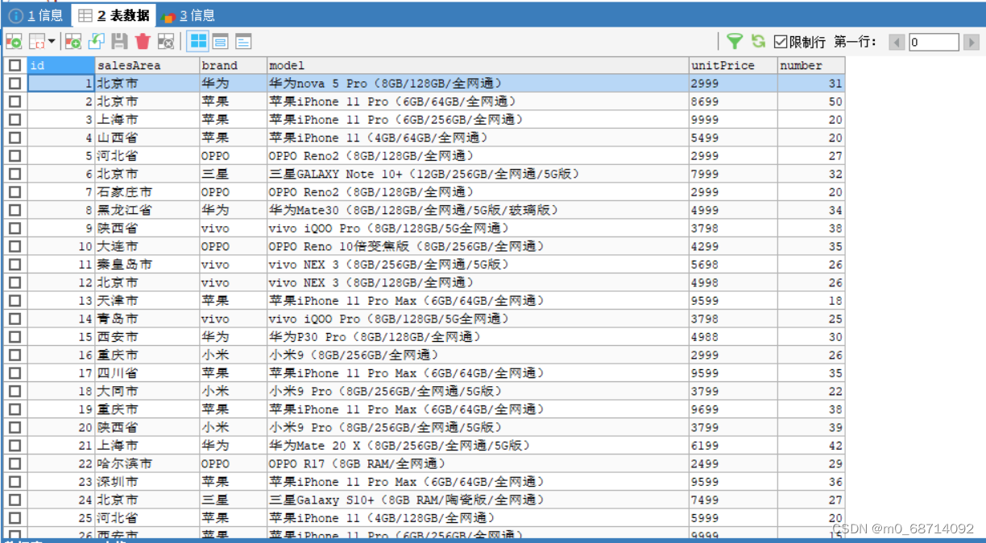Viewport: 986px width, 543px height.
Task: Click the duplicate current row icon
Action: coord(97,41)
